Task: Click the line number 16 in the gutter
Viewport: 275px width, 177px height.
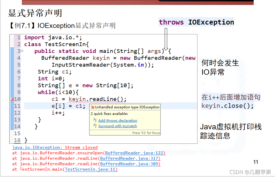Action: (17, 140)
